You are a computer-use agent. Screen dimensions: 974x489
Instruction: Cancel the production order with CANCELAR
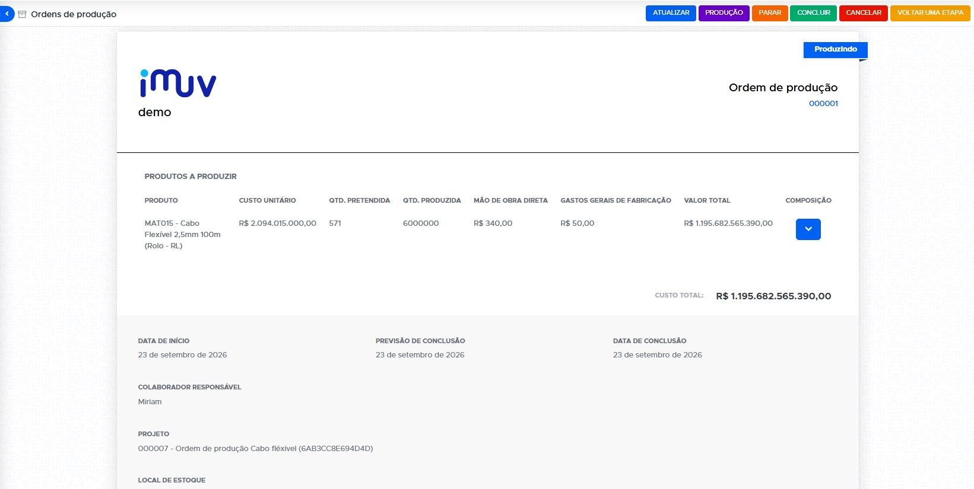pos(864,13)
